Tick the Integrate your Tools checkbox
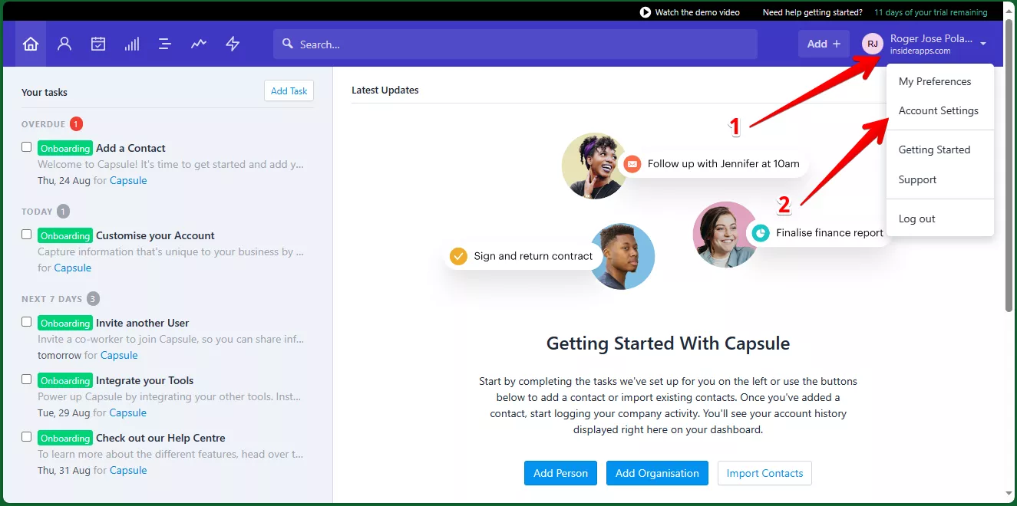 tap(27, 379)
